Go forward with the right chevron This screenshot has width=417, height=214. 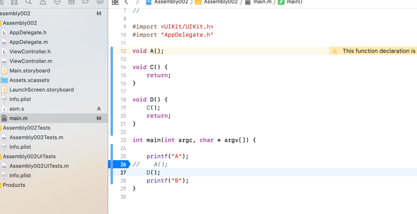pyautogui.click(x=137, y=2)
